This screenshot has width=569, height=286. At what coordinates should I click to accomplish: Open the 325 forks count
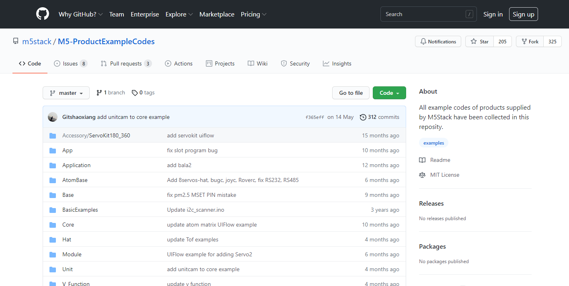pyautogui.click(x=553, y=41)
